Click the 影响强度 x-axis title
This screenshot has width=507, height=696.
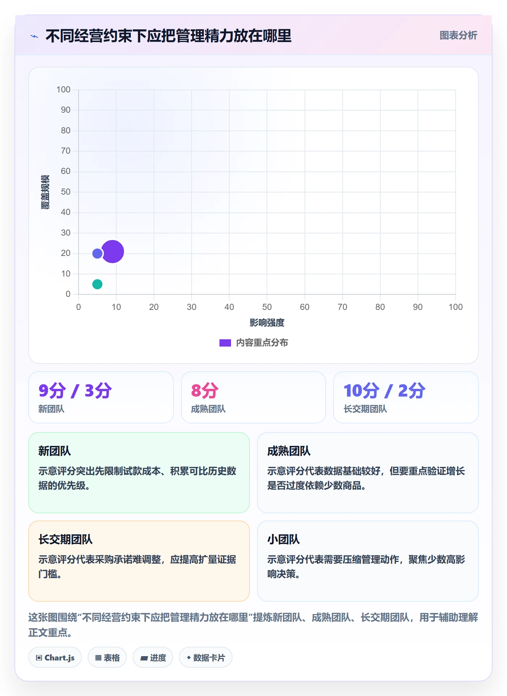click(267, 323)
